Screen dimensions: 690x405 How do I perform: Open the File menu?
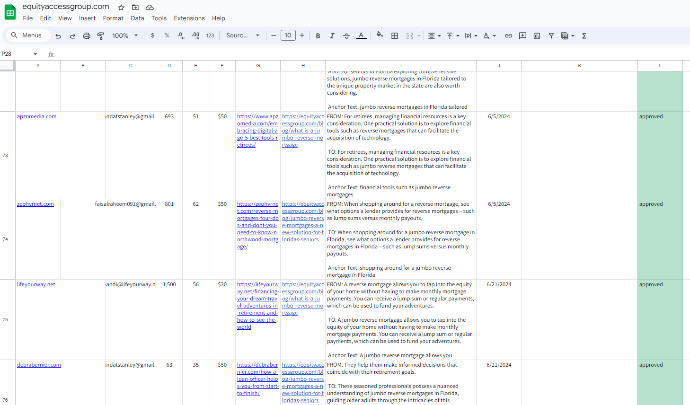[28, 18]
